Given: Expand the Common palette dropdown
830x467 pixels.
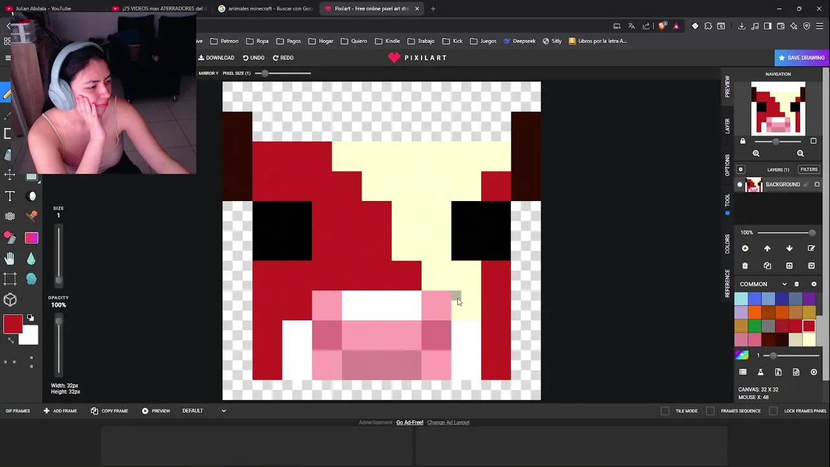Looking at the screenshot, I should click(x=785, y=284).
